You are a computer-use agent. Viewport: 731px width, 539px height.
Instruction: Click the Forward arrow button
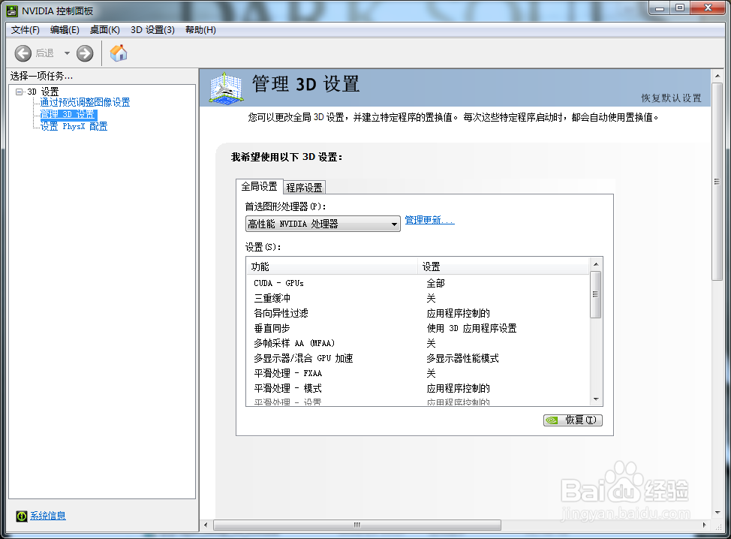pos(85,53)
